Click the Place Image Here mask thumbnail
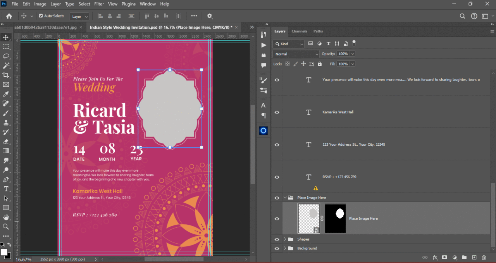This screenshot has width=496, height=263. click(x=335, y=218)
